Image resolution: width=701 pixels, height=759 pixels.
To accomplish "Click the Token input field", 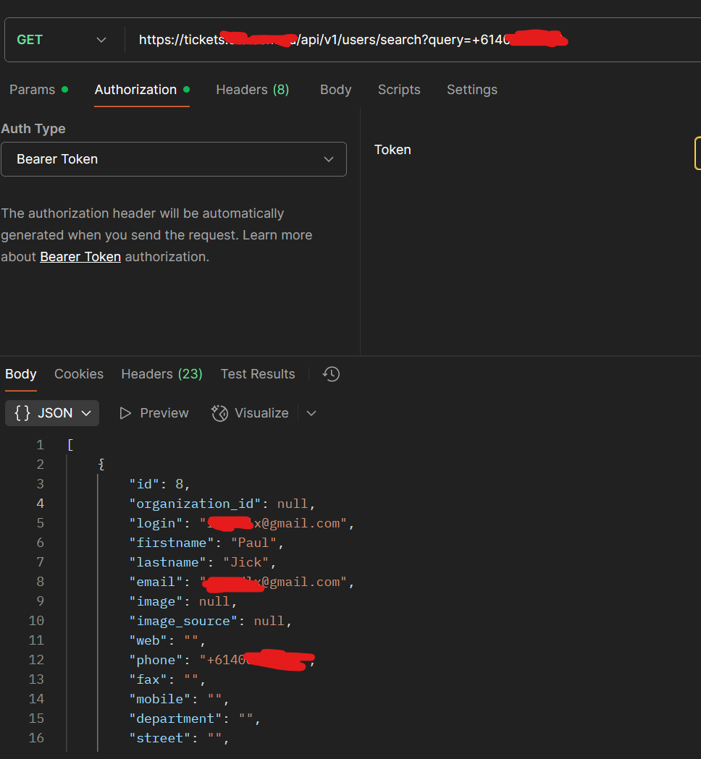I will [x=697, y=153].
